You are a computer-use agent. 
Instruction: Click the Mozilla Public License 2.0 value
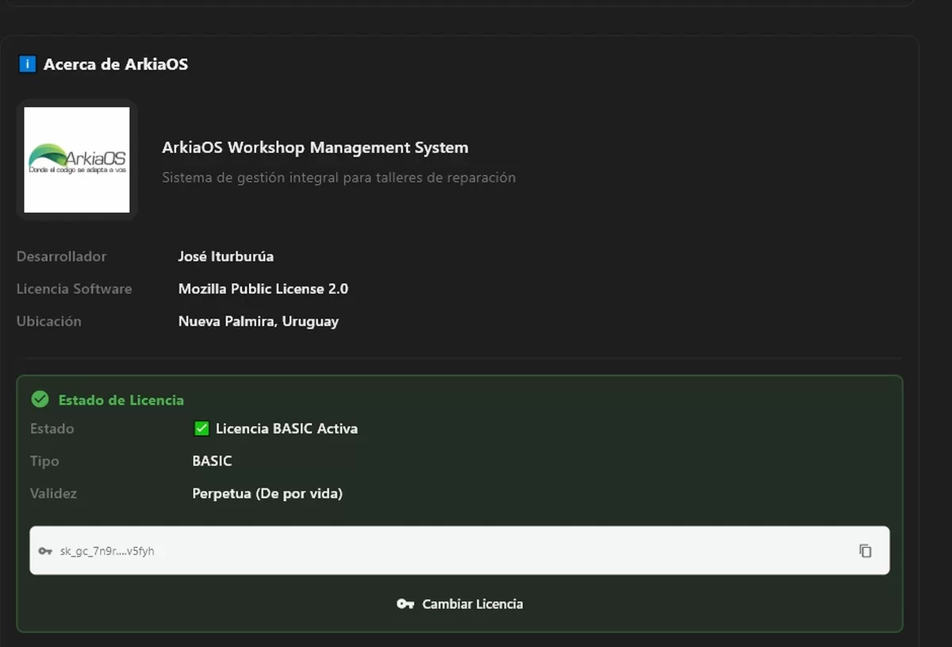(x=263, y=289)
